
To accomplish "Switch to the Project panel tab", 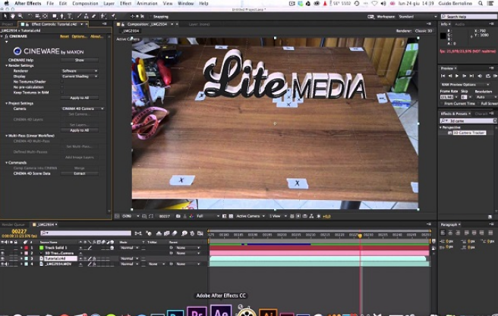I will point(8,24).
